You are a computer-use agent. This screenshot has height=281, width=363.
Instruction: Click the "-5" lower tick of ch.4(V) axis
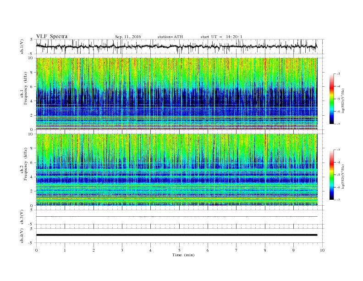point(31,243)
